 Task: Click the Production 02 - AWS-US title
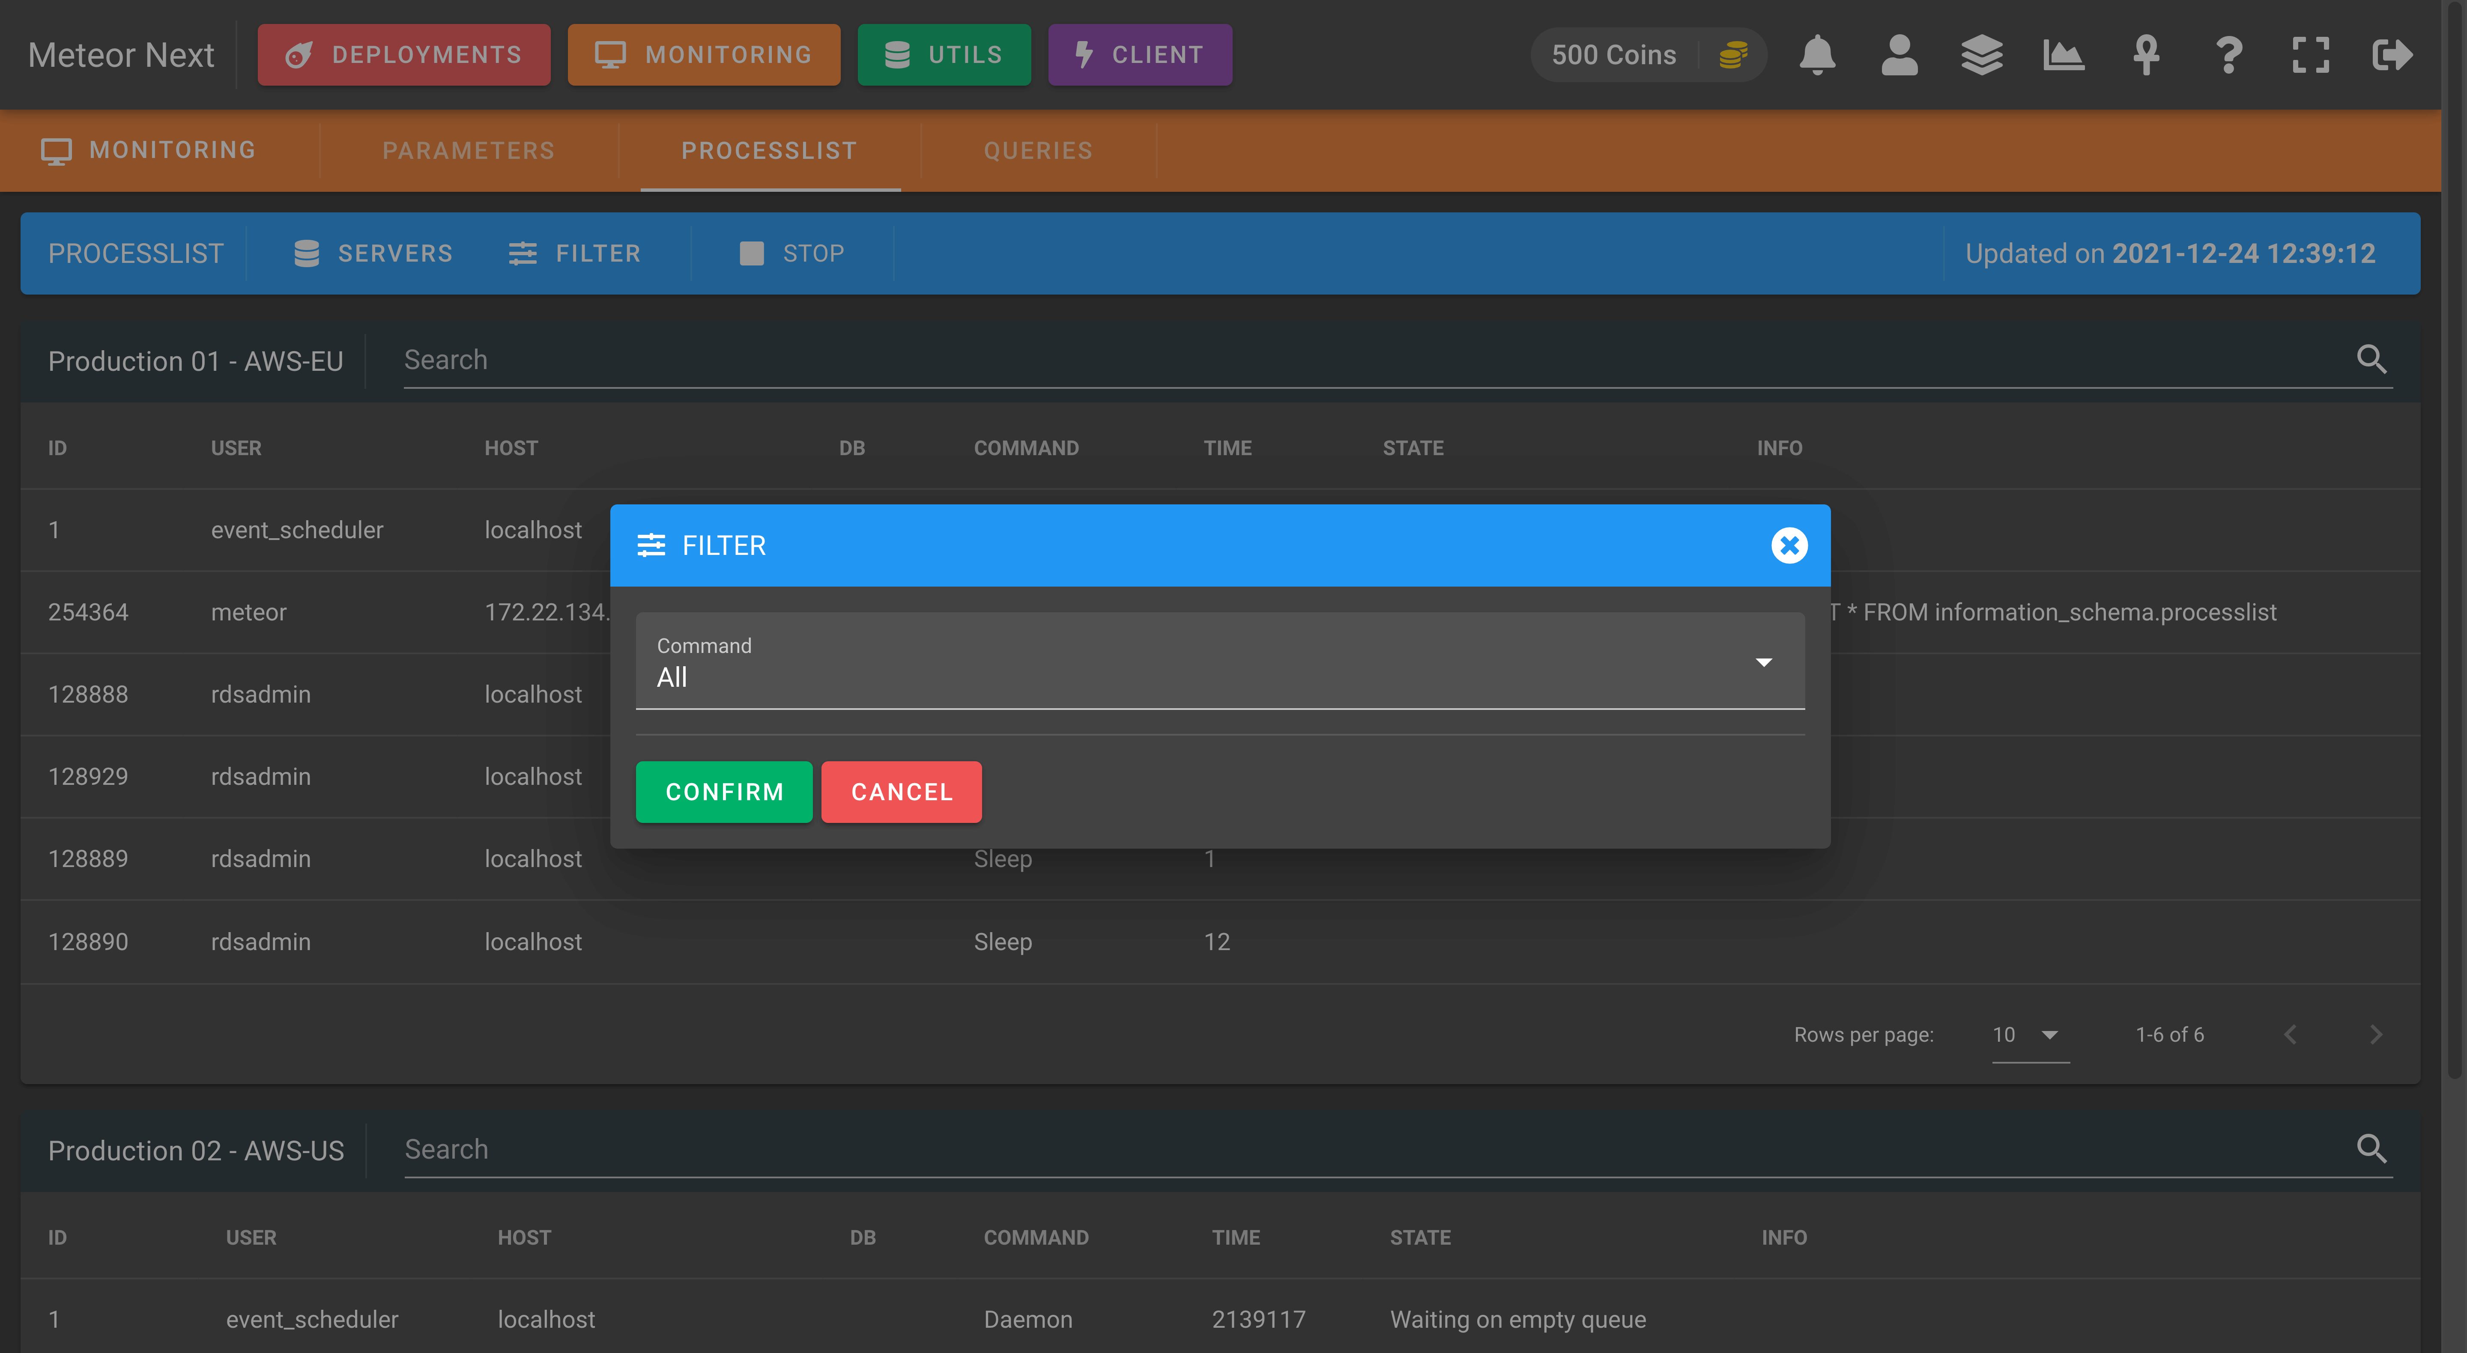tap(196, 1150)
